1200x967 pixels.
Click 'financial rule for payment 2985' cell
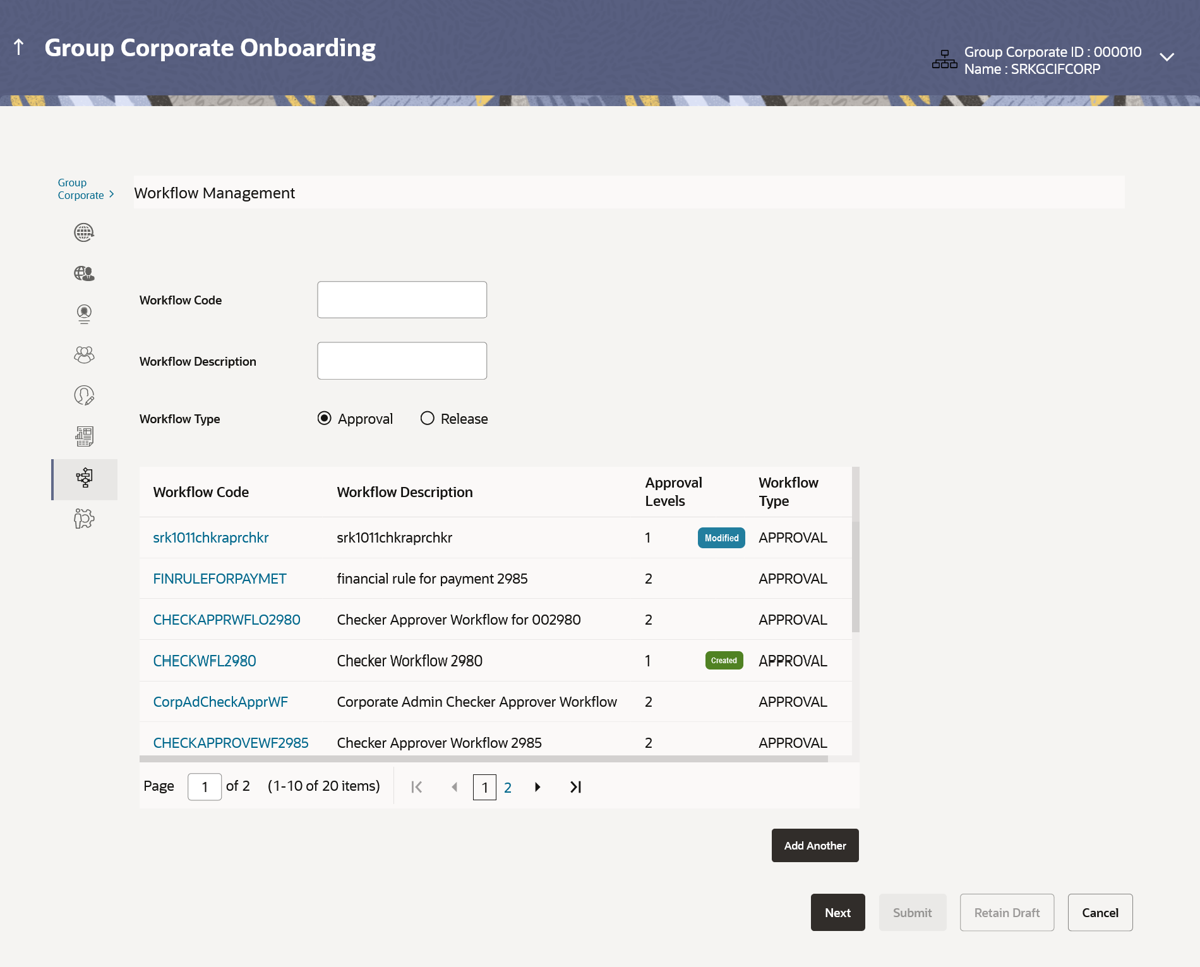click(432, 579)
